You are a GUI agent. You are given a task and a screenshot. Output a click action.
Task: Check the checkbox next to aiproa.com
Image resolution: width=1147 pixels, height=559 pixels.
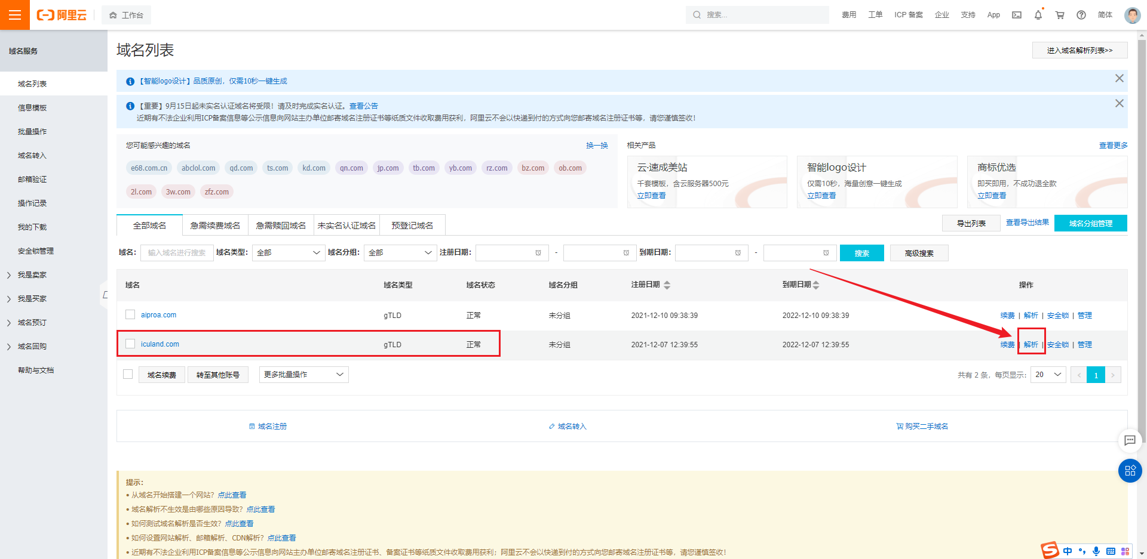(x=129, y=315)
